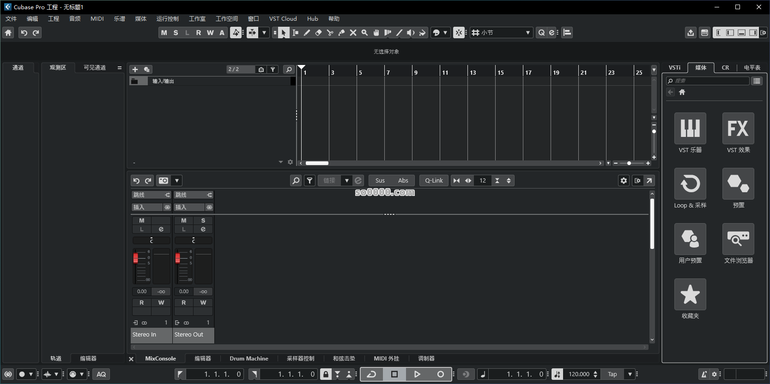Go to home in media browser

coord(682,92)
